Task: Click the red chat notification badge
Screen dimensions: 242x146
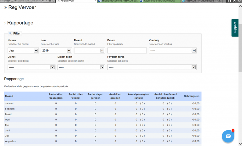Action: [233, 131]
